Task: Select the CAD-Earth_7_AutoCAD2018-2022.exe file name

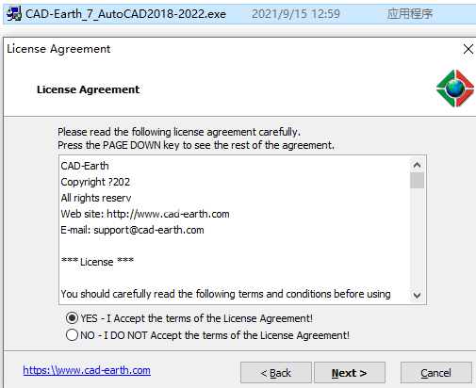Action: coord(125,14)
